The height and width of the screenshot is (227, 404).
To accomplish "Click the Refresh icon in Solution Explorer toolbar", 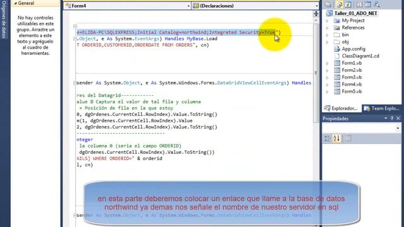I will click(x=348, y=4).
